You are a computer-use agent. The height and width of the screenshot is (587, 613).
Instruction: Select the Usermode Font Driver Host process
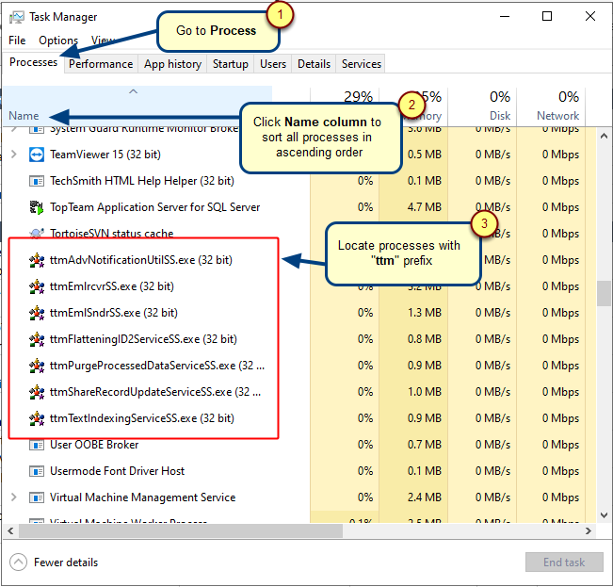click(118, 471)
